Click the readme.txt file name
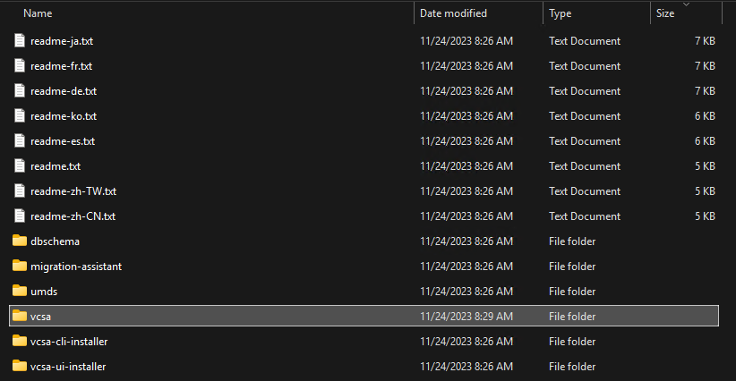This screenshot has width=736, height=381. [x=56, y=166]
